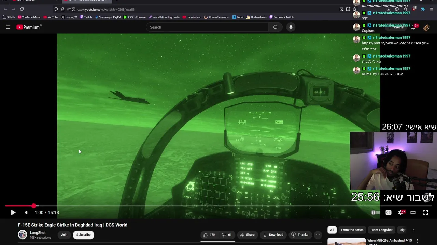
Task: Open Forceee - Twitch bookmark
Action: [x=281, y=17]
